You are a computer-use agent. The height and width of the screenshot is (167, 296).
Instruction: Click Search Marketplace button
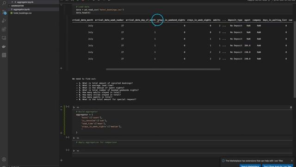(250, 166)
